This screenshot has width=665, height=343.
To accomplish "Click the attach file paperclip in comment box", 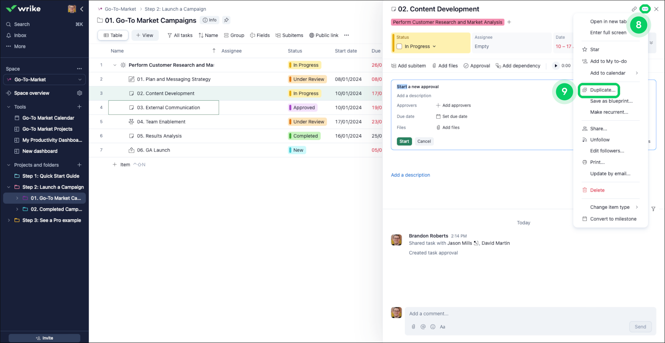I will (413, 327).
